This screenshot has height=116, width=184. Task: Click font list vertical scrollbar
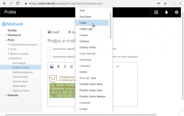pos(110,25)
